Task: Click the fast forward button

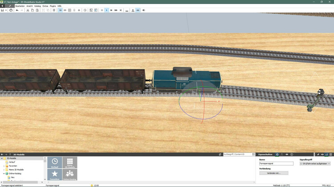Action: click(x=111, y=10)
